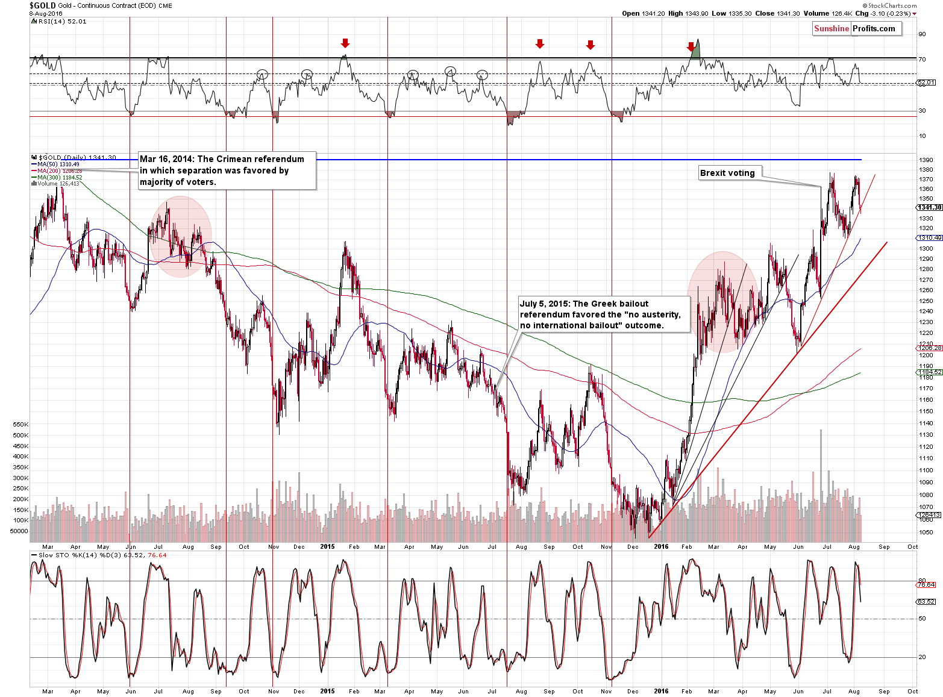The height and width of the screenshot is (697, 943).
Task: Click the Chg -3.10 (-0.23%) value
Action: (x=883, y=13)
